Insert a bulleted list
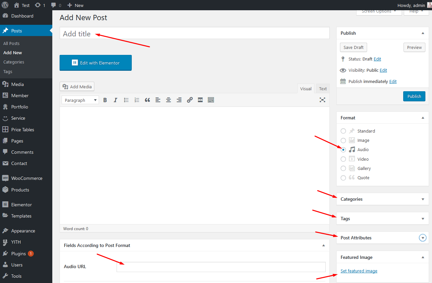432x283 pixels. click(x=126, y=100)
